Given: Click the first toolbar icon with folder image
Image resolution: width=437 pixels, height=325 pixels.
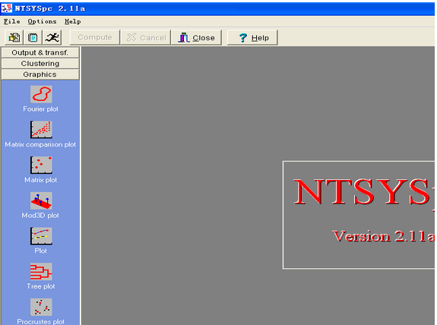Looking at the screenshot, I should pyautogui.click(x=14, y=37).
